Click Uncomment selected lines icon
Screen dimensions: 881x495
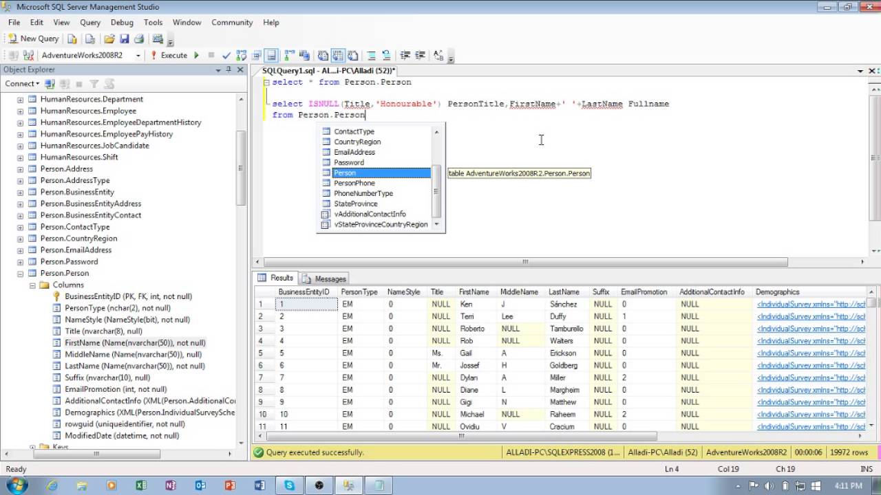tap(386, 56)
